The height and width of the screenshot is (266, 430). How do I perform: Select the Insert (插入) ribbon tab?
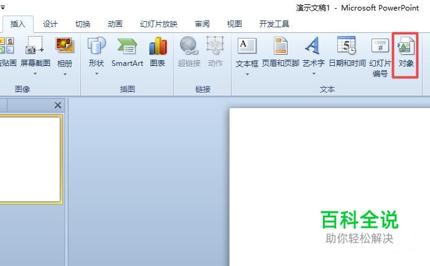18,24
